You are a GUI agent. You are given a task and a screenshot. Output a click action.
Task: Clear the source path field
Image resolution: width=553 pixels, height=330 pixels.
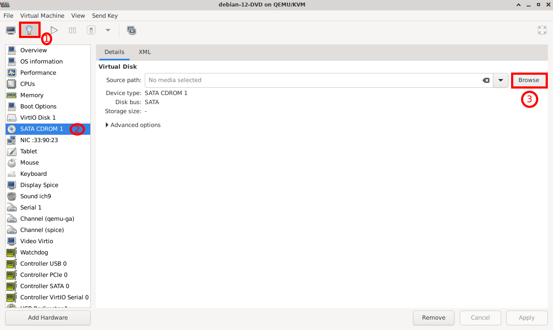[486, 80]
